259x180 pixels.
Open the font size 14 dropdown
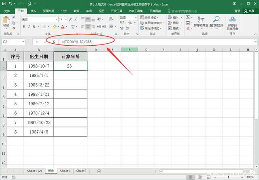[66, 19]
